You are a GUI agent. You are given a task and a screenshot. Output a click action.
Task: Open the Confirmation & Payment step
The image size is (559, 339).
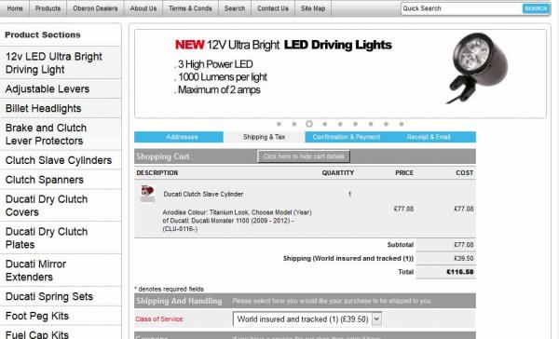pyautogui.click(x=347, y=137)
